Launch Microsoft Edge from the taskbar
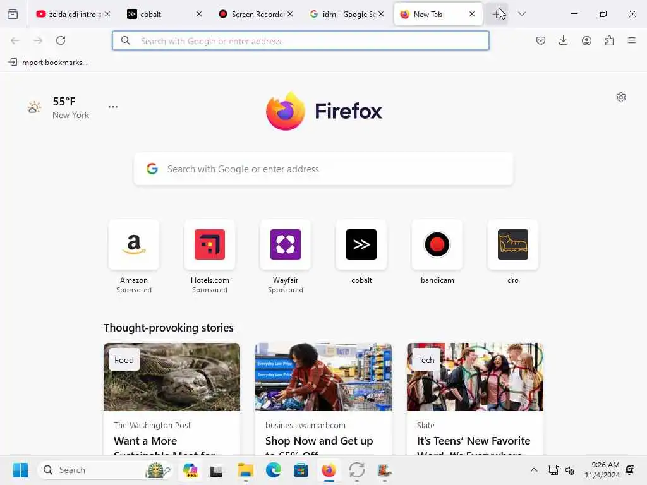This screenshot has height=485, width=647. [273, 470]
